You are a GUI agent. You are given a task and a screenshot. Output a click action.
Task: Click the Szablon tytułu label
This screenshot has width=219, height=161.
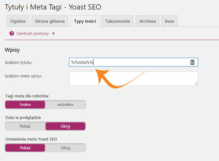coord(18,63)
